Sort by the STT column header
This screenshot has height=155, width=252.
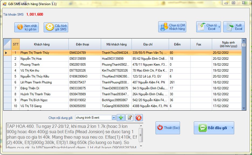[x=16, y=44]
